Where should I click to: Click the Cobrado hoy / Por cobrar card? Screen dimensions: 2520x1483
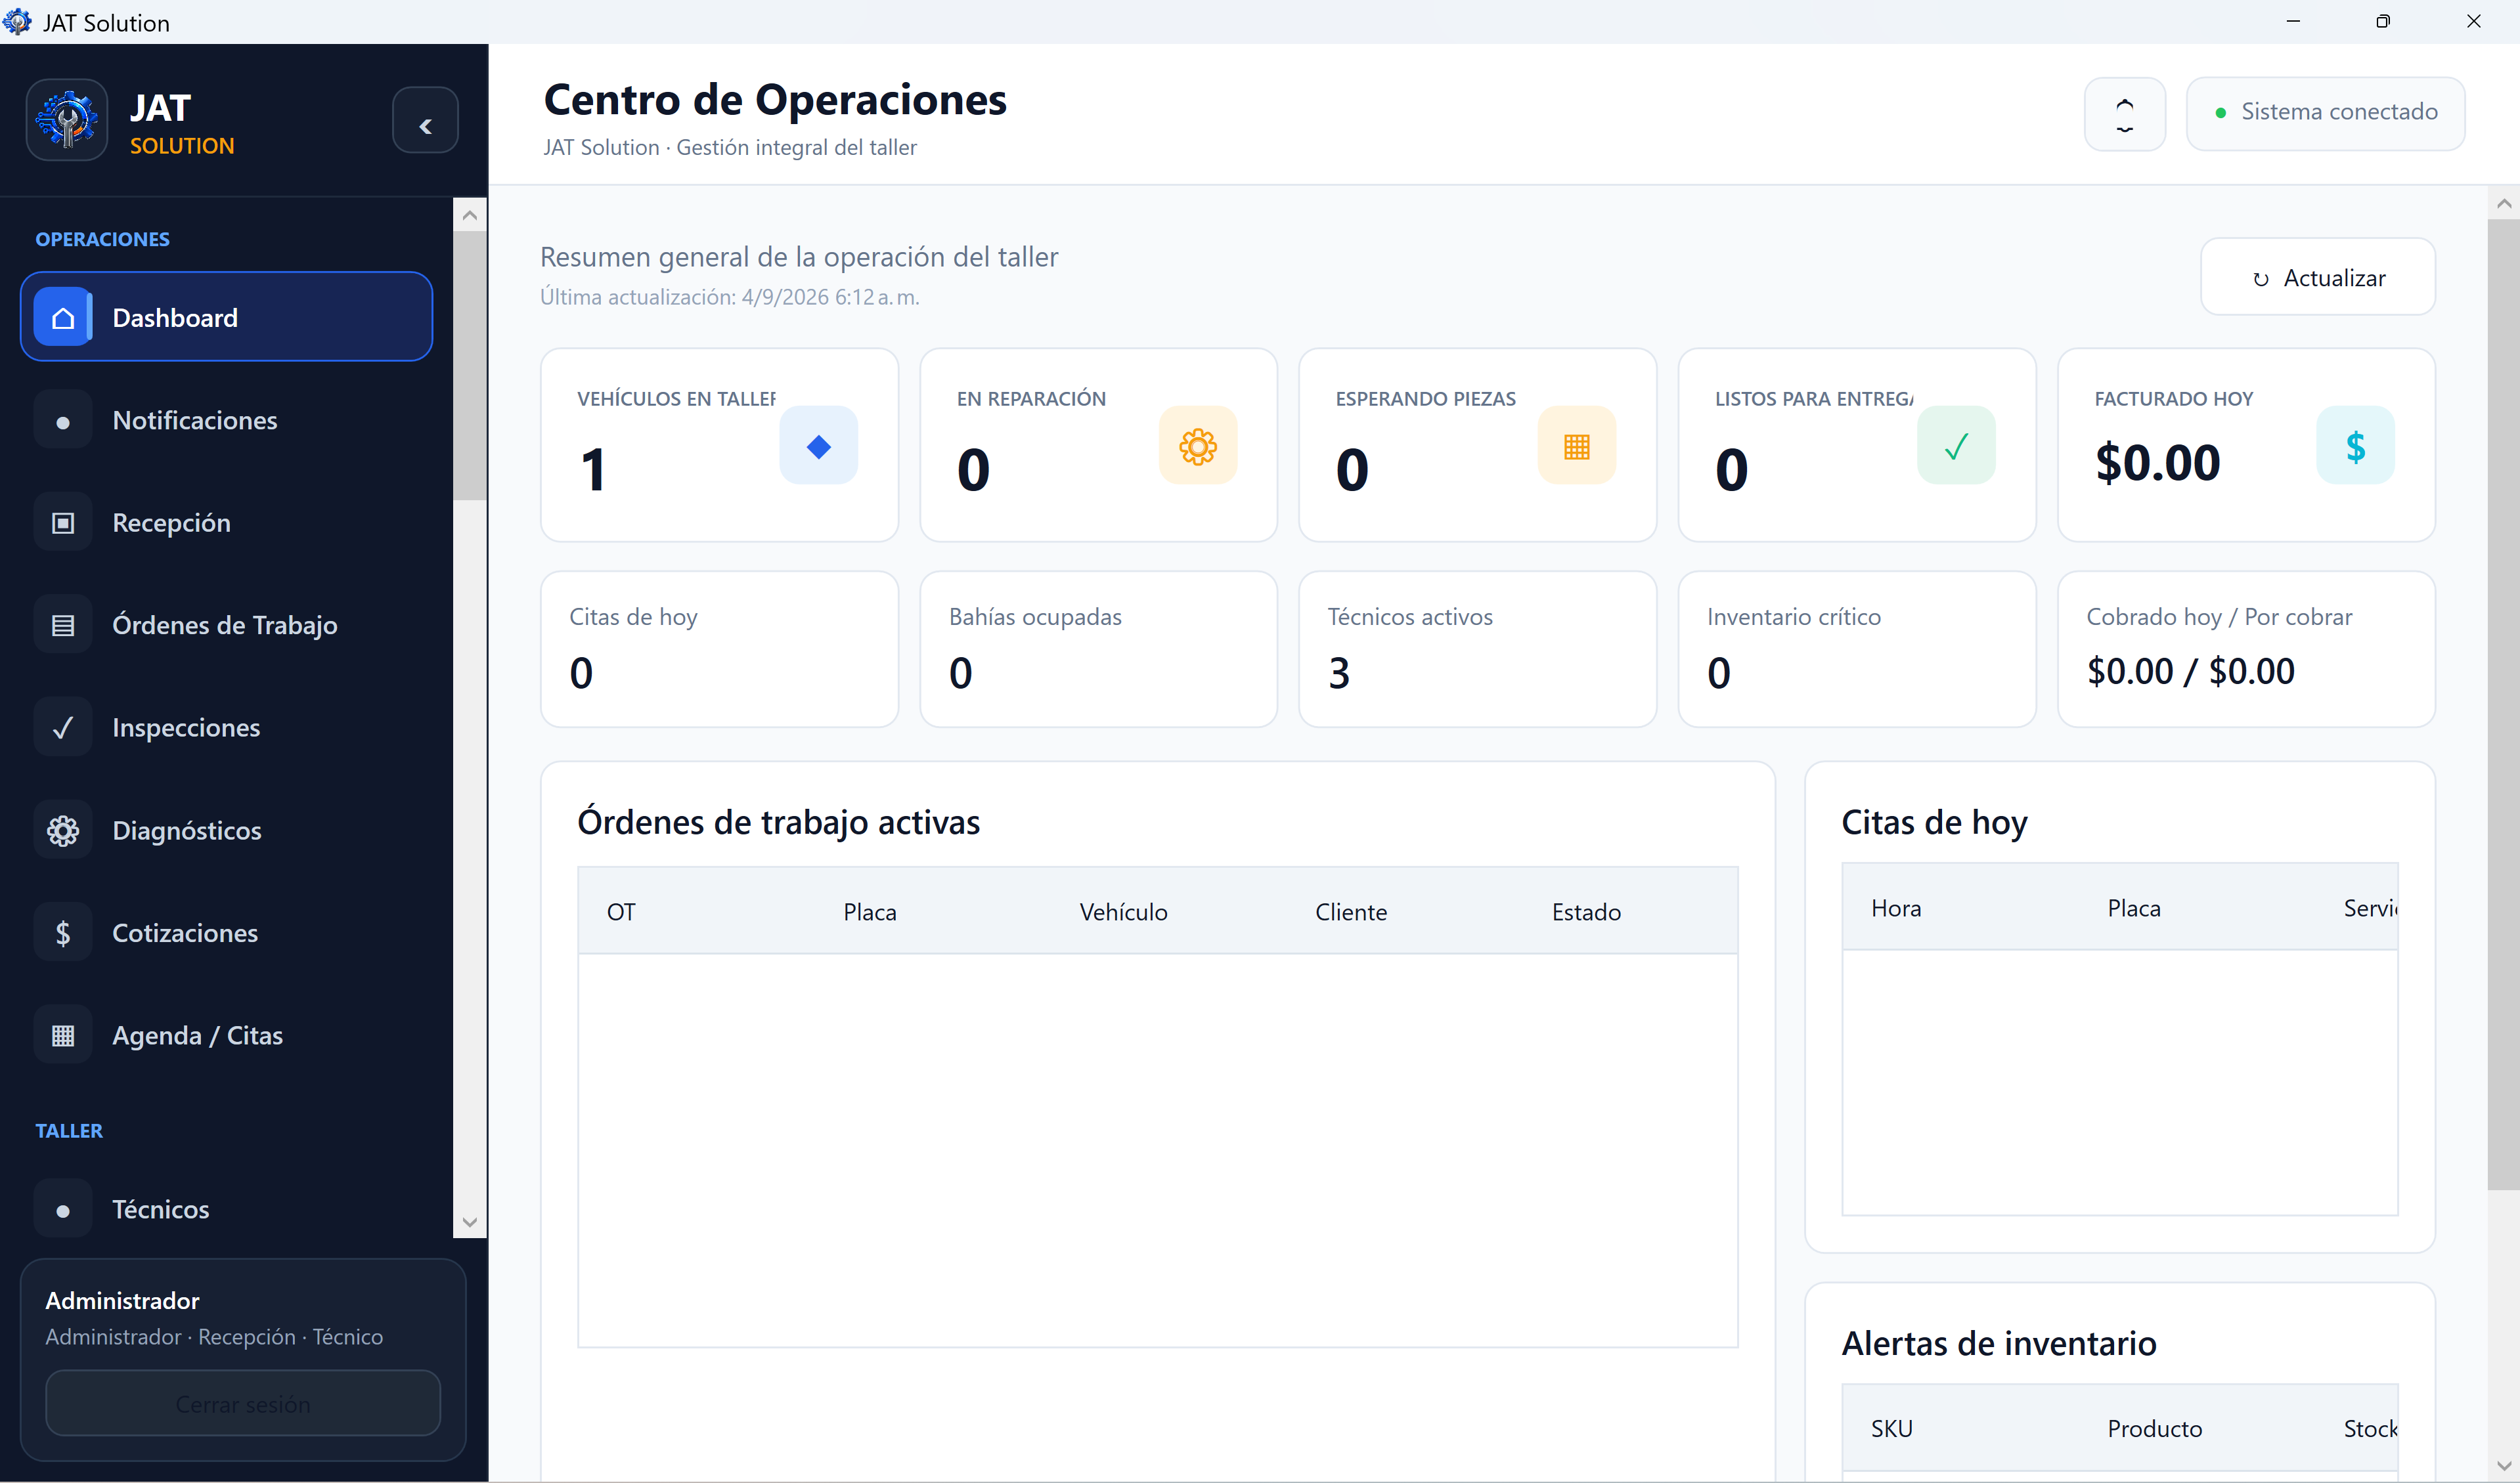[x=2246, y=649]
